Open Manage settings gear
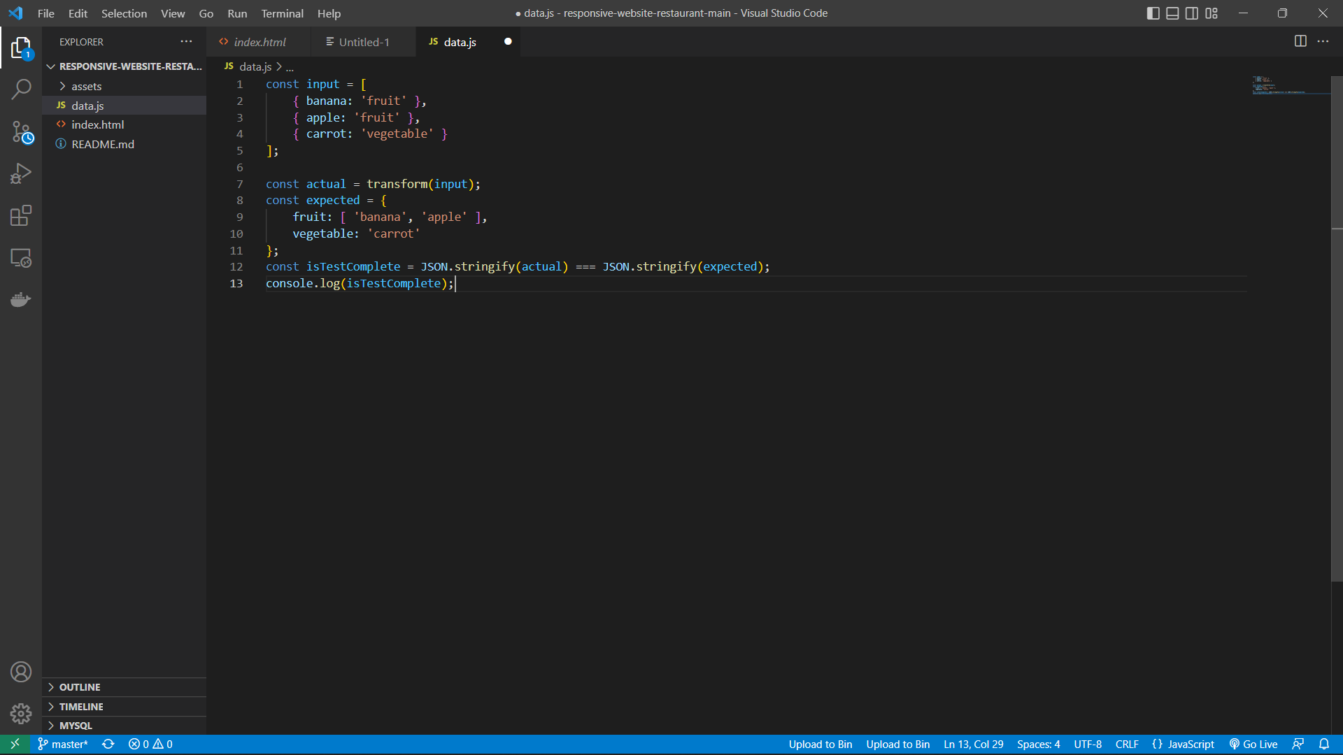1343x755 pixels. coord(21,714)
